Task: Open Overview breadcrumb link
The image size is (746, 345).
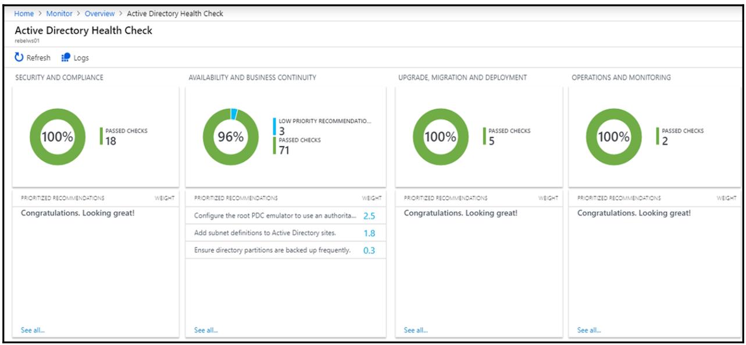Action: tap(99, 13)
